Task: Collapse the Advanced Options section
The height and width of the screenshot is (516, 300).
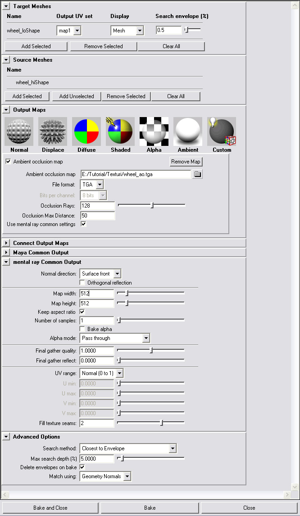Action: tap(6, 437)
